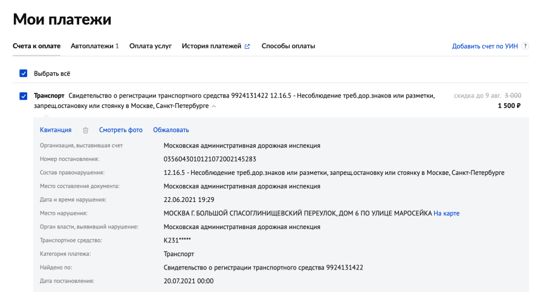544x296 pixels.
Task: Open the external link icon beside История платежей
Action: coord(247,46)
